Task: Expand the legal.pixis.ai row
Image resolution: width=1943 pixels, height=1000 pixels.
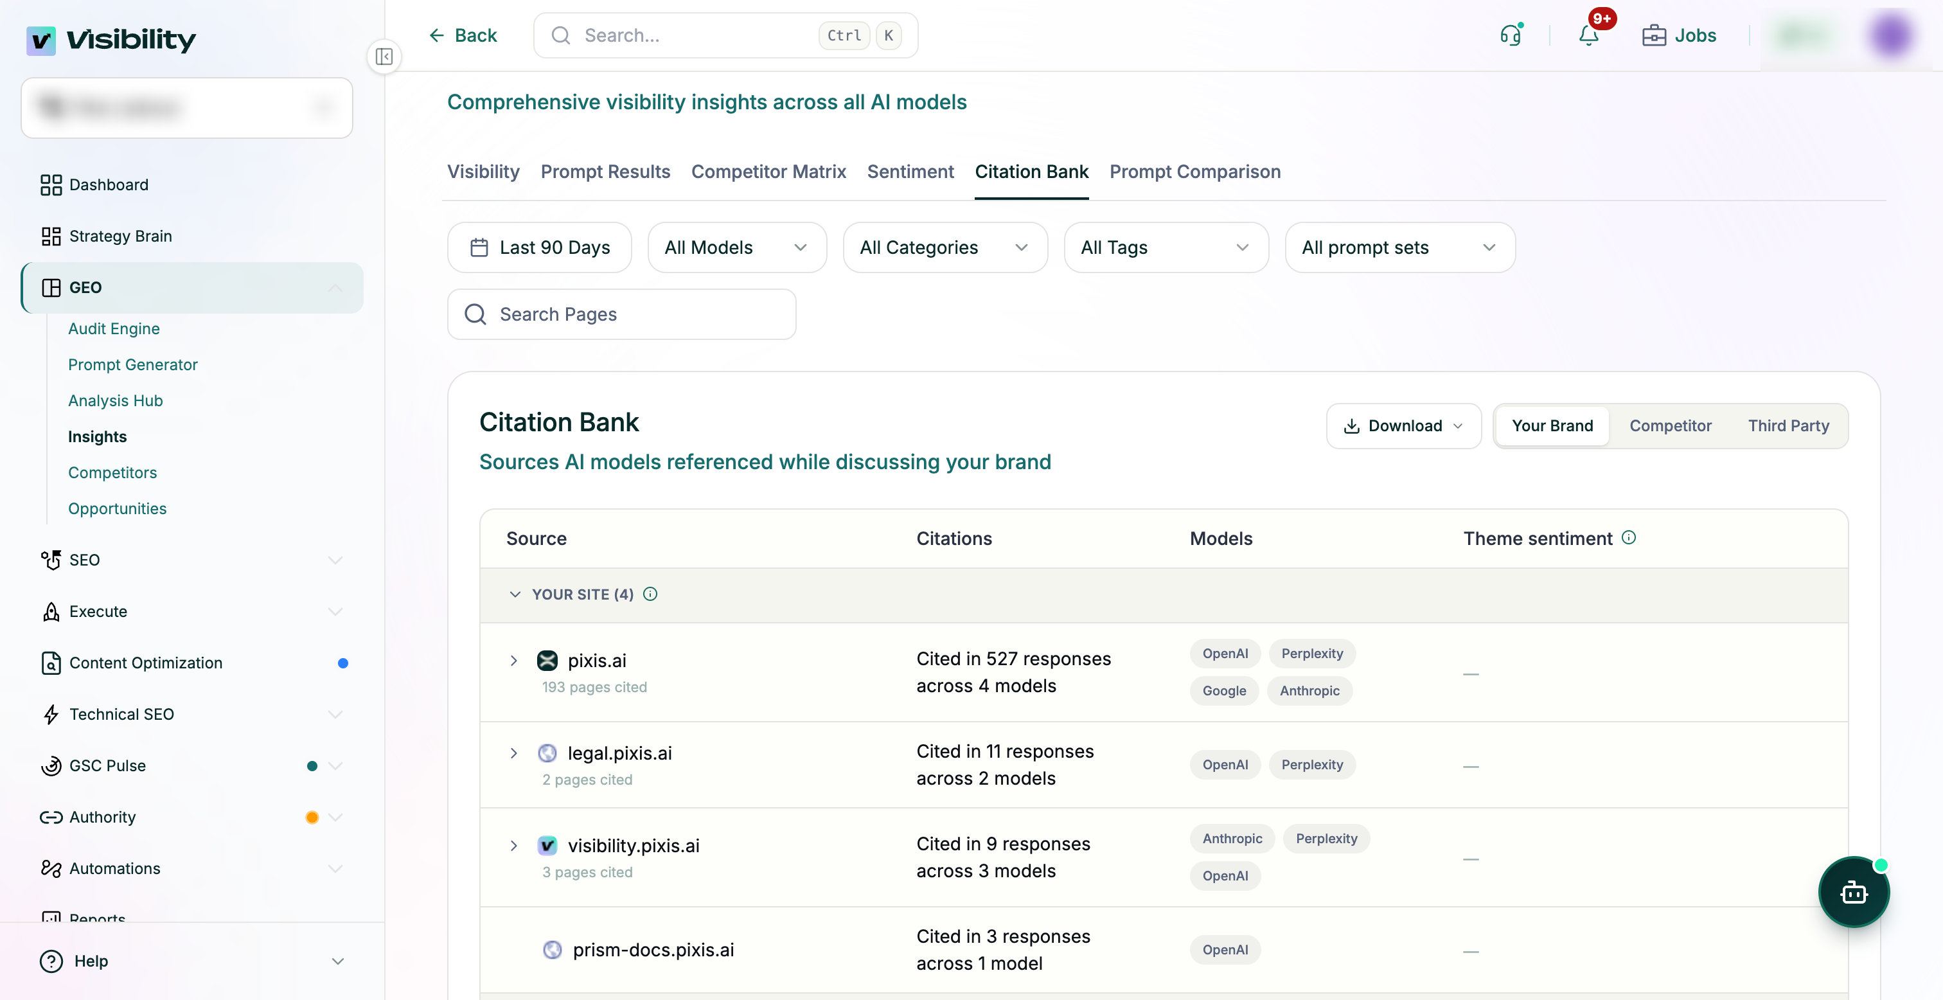Action: click(513, 753)
